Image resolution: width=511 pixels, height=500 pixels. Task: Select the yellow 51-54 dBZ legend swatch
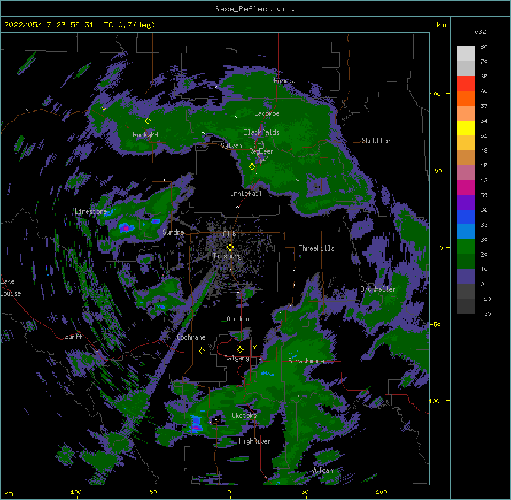click(x=466, y=128)
